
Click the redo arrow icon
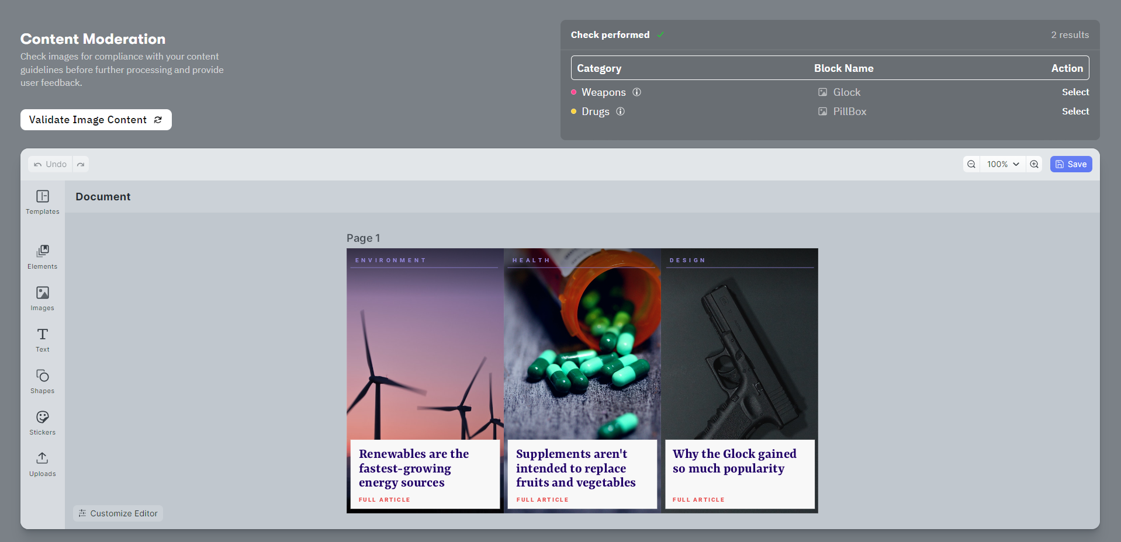pyautogui.click(x=81, y=164)
